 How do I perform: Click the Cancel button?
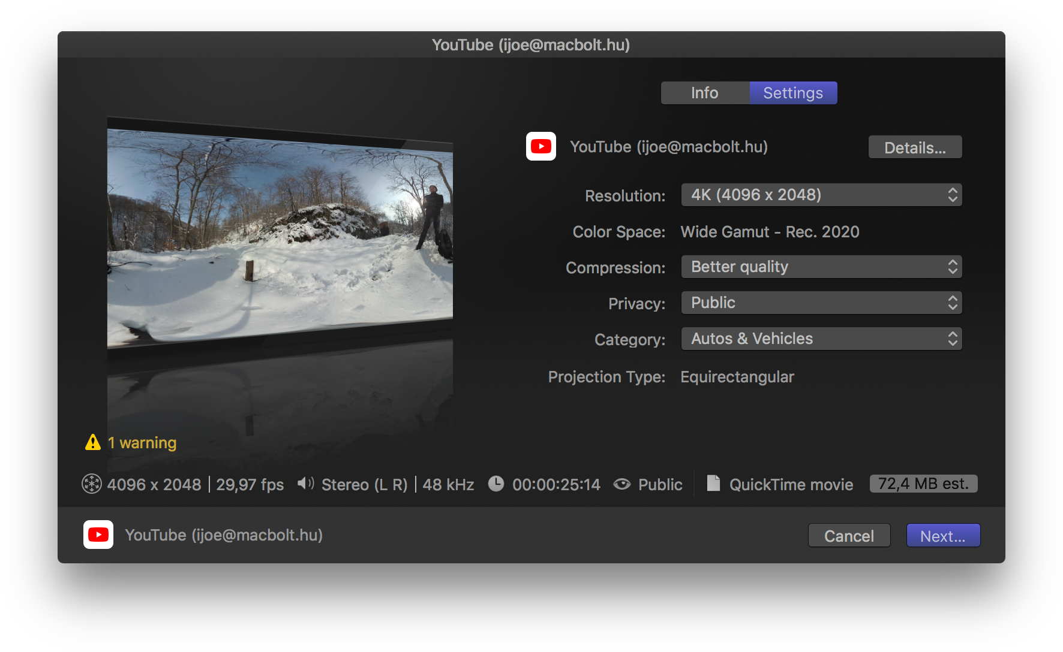849,536
